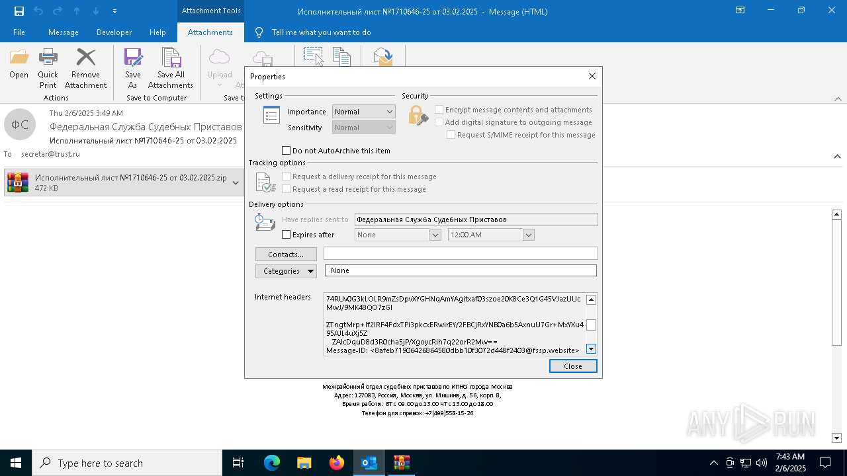Expand the zip attachment options arrow
The height and width of the screenshot is (476, 847).
point(236,183)
